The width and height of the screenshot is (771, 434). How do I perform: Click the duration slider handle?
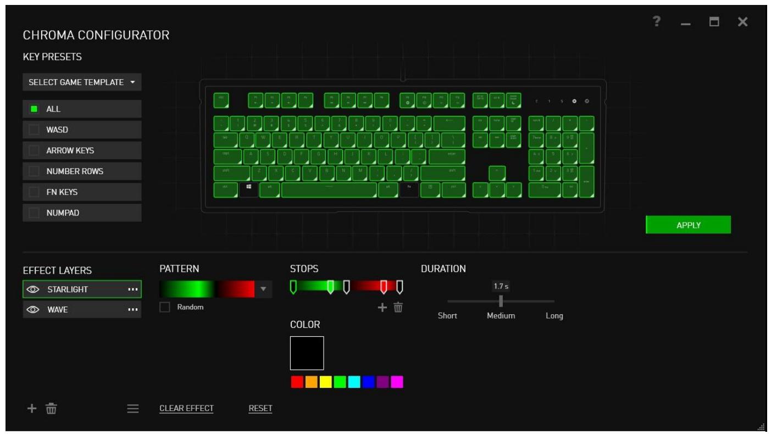501,301
